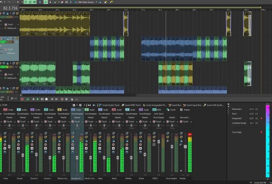Open the mixer gear settings icon
Image resolution: width=272 pixels, height=184 pixels.
(x=80, y=105)
